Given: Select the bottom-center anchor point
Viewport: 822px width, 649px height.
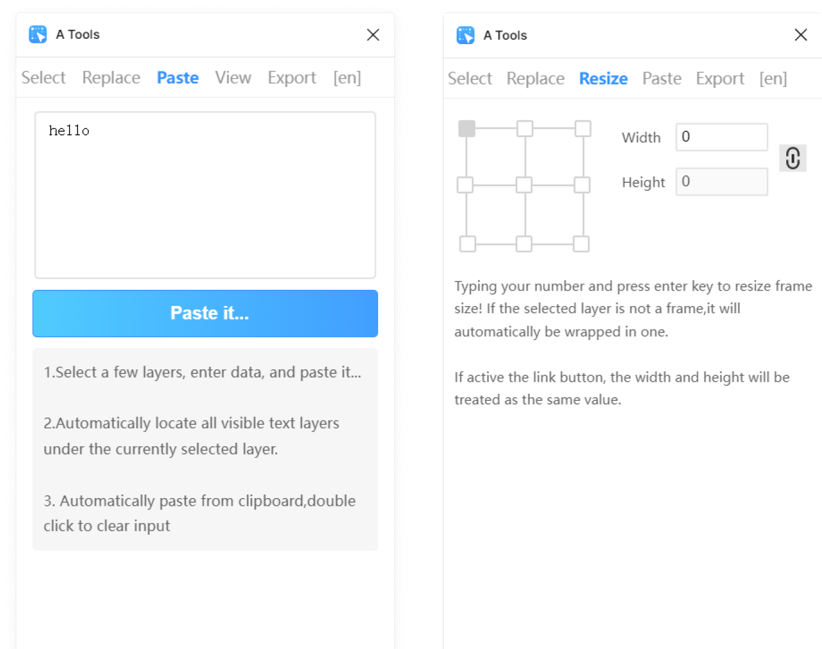Looking at the screenshot, I should point(524,244).
